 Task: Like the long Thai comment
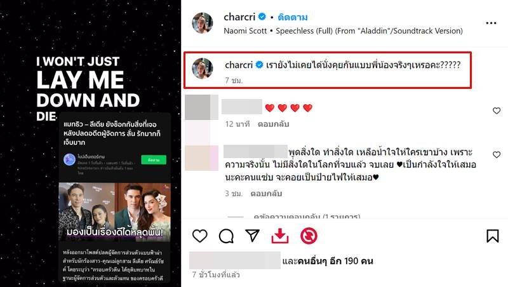497,155
